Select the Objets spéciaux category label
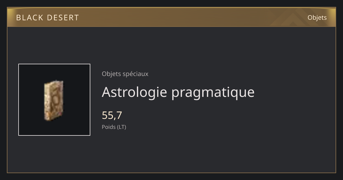Screen dimensions: 343x180 click(x=125, y=74)
